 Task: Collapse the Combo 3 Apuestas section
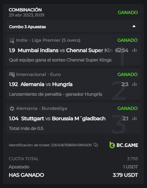pyautogui.click(x=134, y=26)
